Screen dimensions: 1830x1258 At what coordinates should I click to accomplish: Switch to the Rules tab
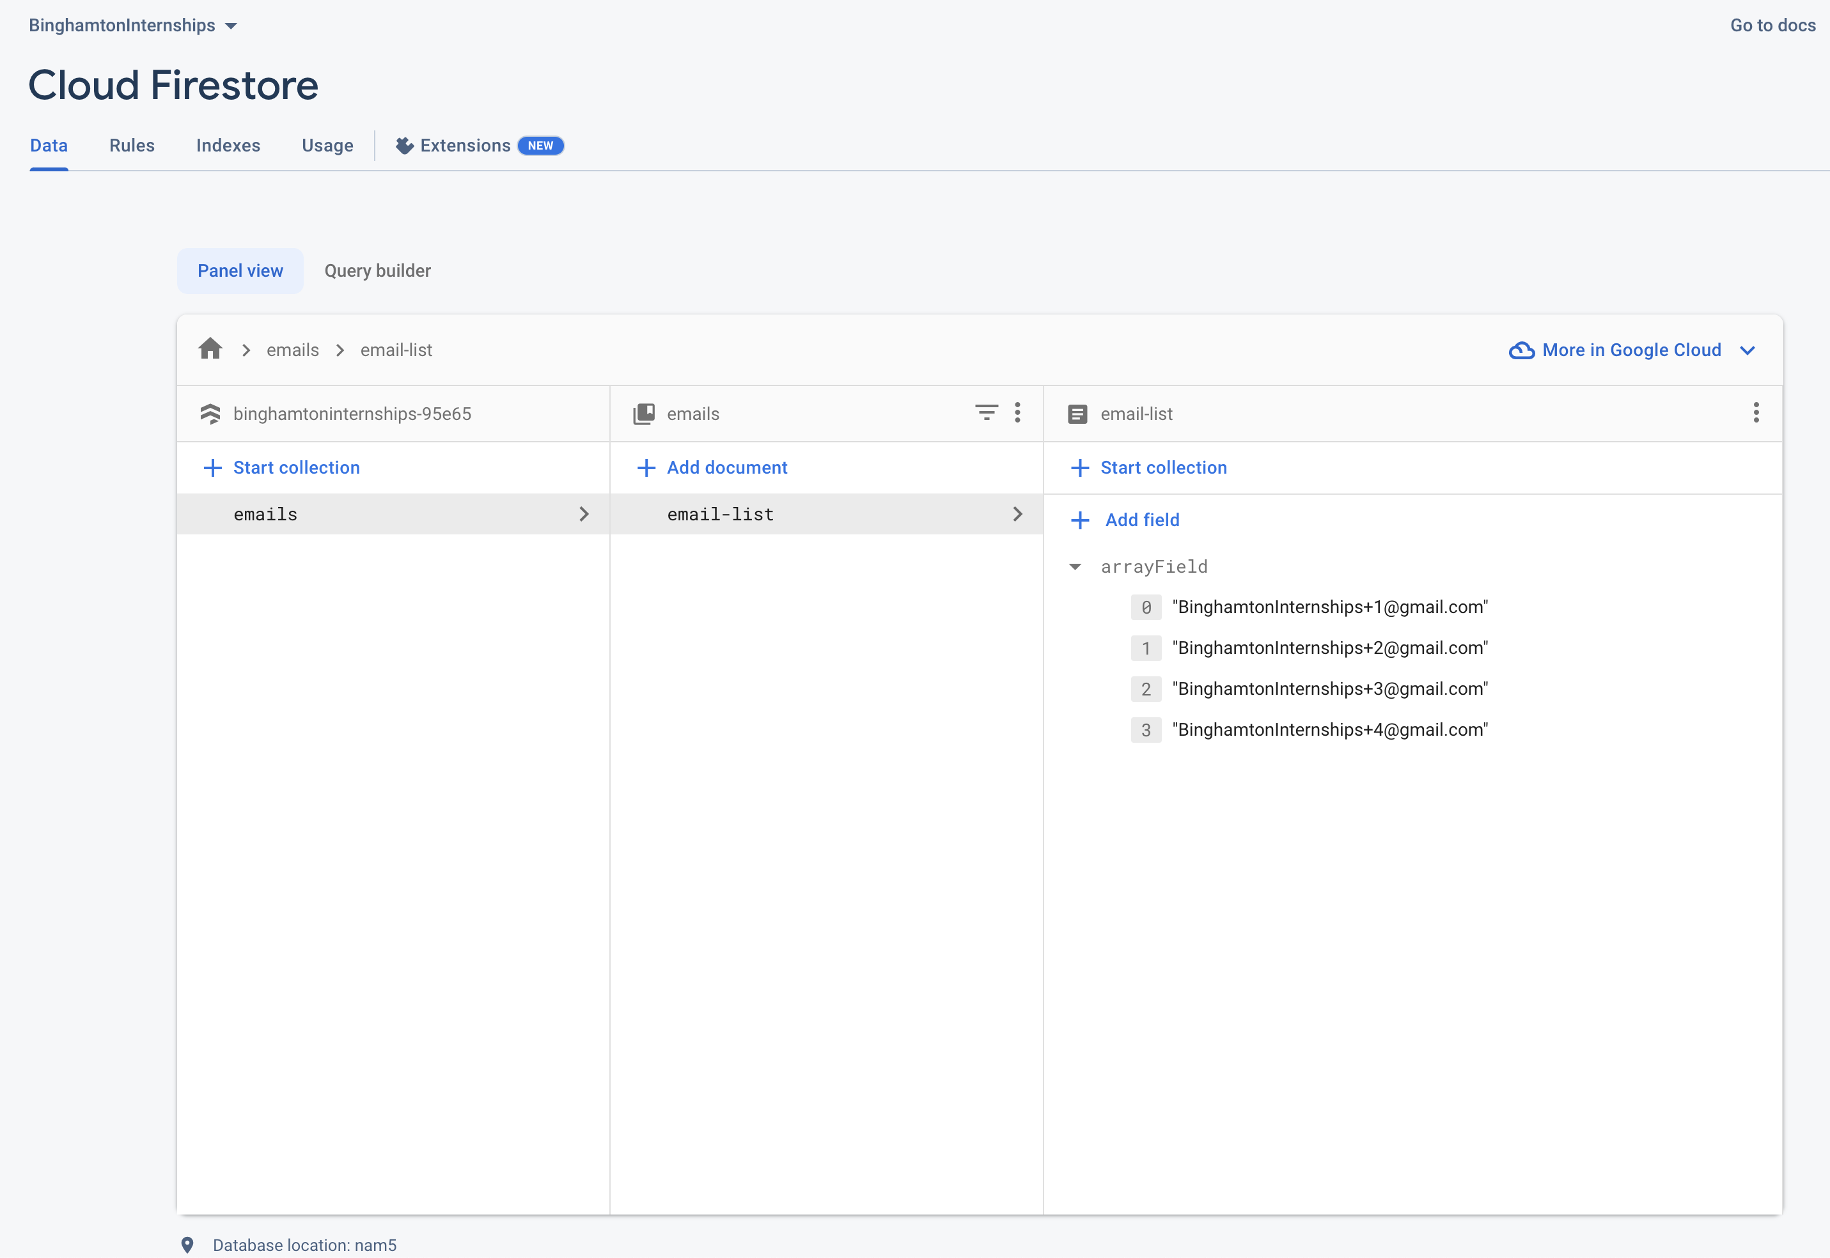click(x=132, y=146)
